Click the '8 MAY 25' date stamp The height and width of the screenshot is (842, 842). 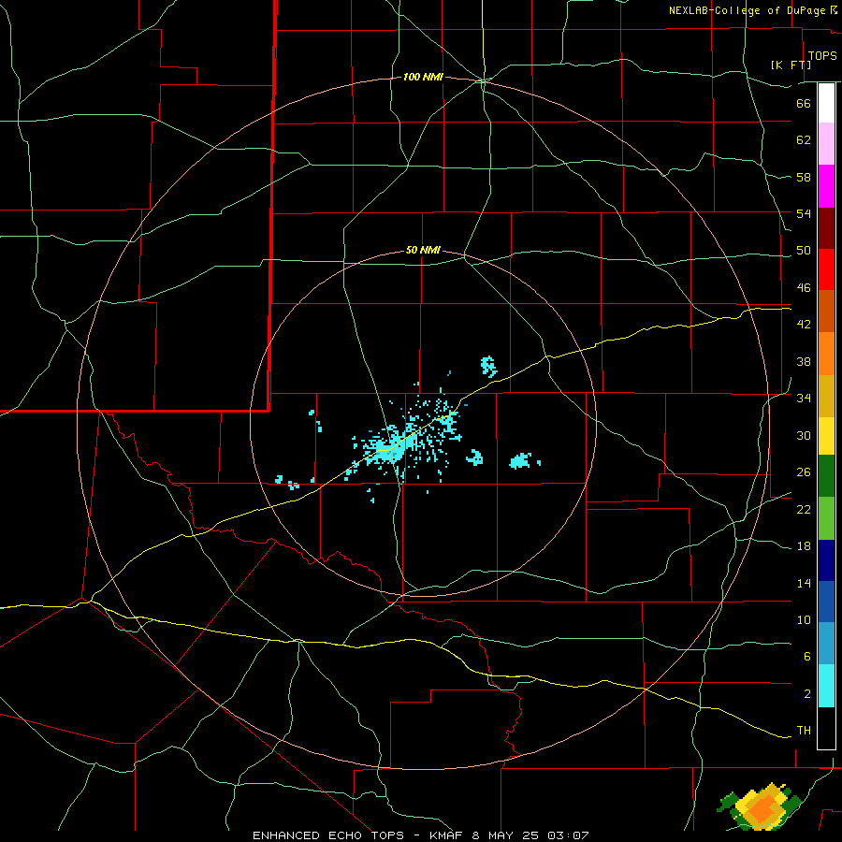coord(507,835)
